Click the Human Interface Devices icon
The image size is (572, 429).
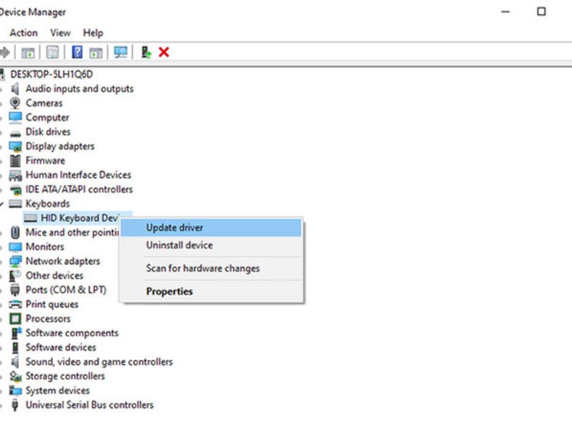15,175
